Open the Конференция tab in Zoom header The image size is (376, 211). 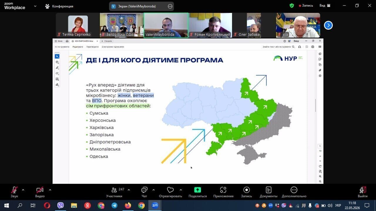(59, 6)
